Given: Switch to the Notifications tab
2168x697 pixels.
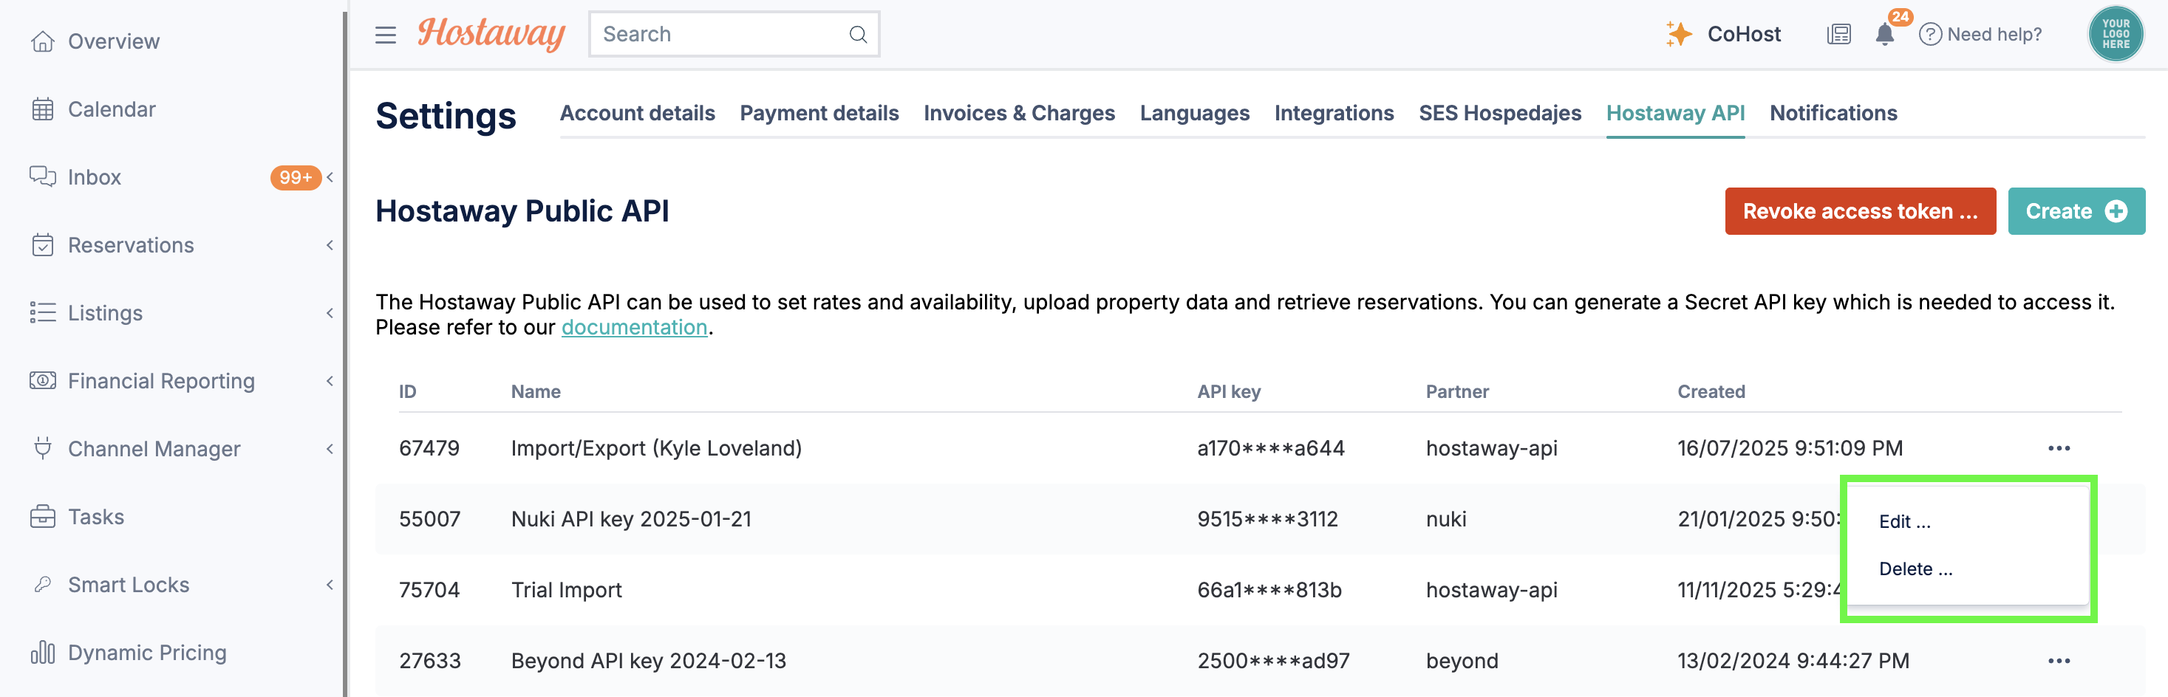Looking at the screenshot, I should click(1833, 113).
